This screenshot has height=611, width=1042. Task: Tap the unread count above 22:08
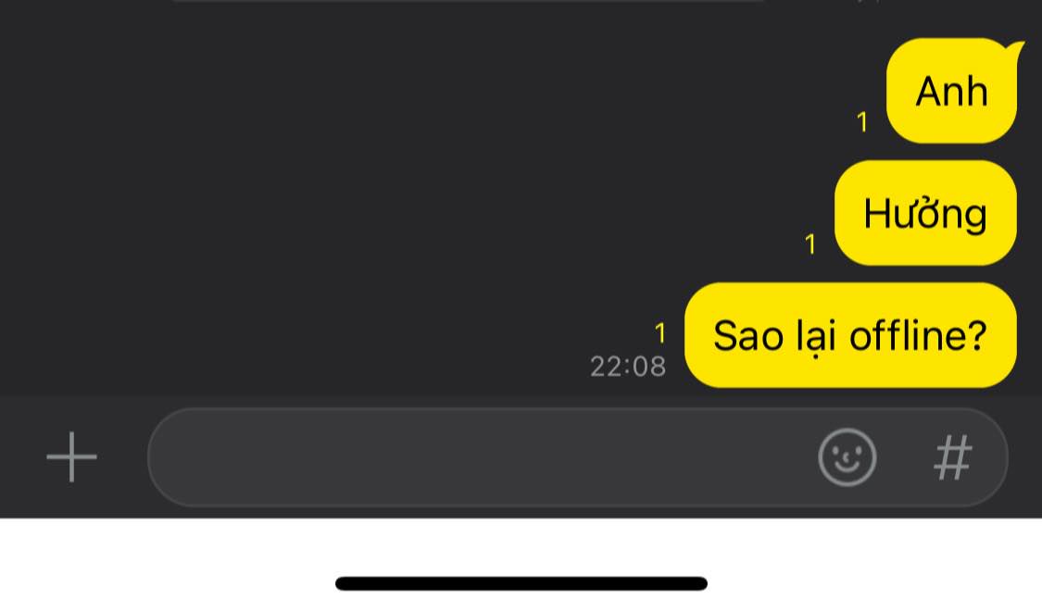(x=659, y=332)
